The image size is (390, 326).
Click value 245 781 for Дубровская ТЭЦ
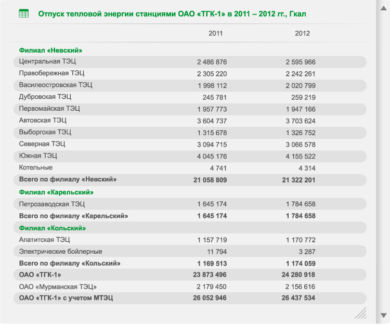pos(214,97)
